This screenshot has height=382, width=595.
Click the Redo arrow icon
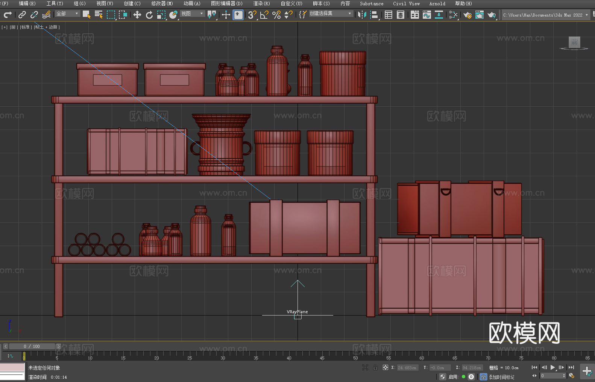tap(8, 15)
